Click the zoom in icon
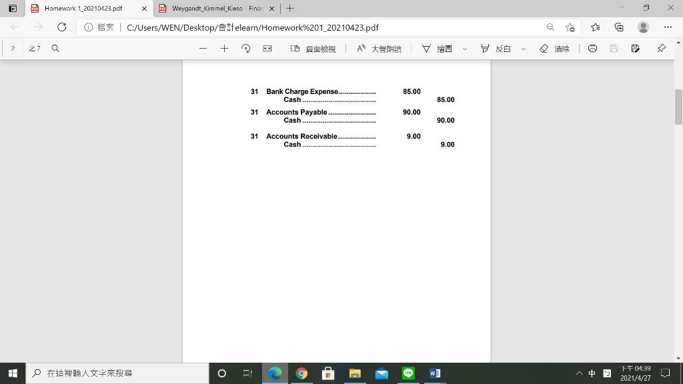The height and width of the screenshot is (384, 683). point(224,48)
